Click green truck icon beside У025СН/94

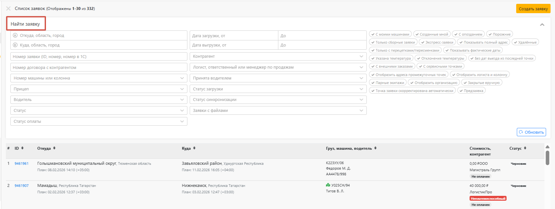(328, 185)
